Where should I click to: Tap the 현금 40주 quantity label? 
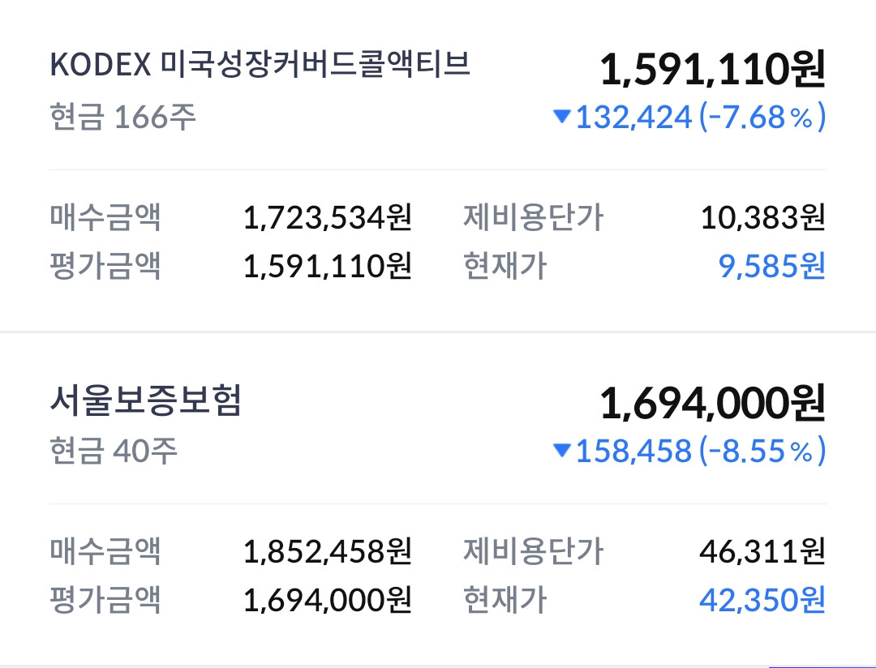[114, 451]
